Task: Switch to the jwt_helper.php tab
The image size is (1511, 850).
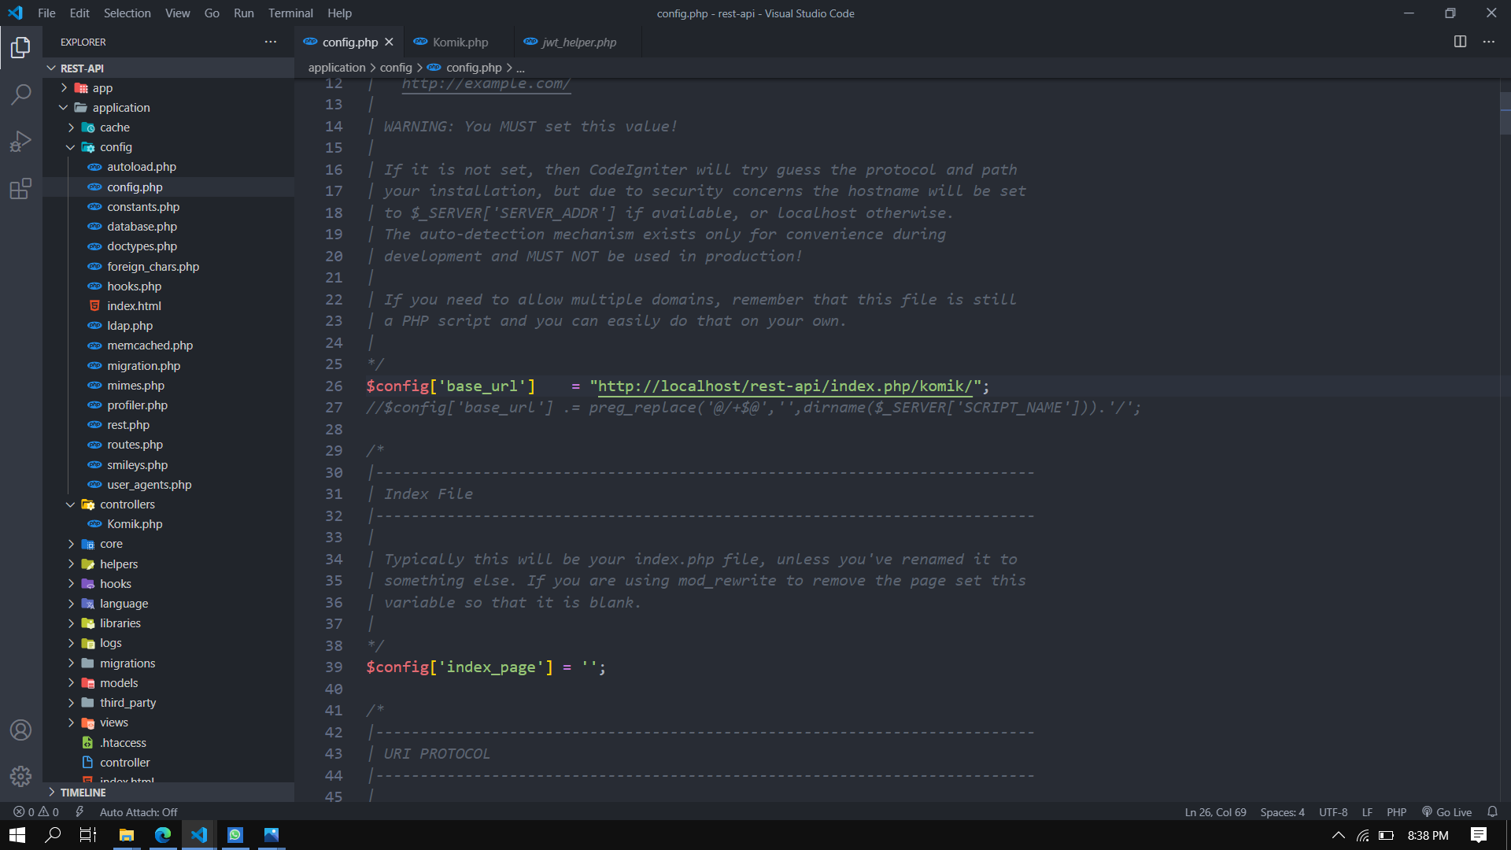Action: click(578, 42)
